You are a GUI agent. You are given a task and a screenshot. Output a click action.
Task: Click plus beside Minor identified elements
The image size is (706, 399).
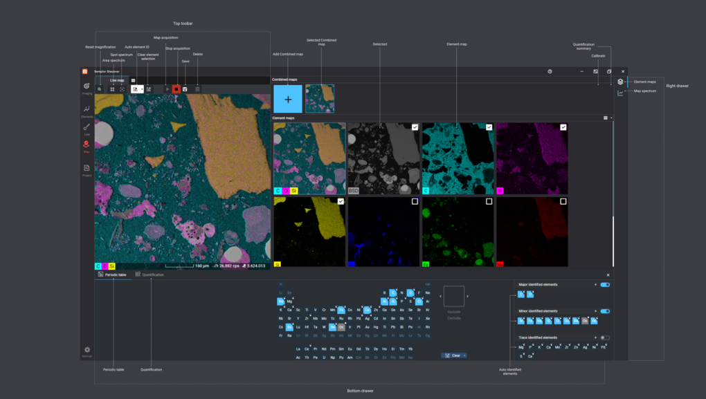595,311
